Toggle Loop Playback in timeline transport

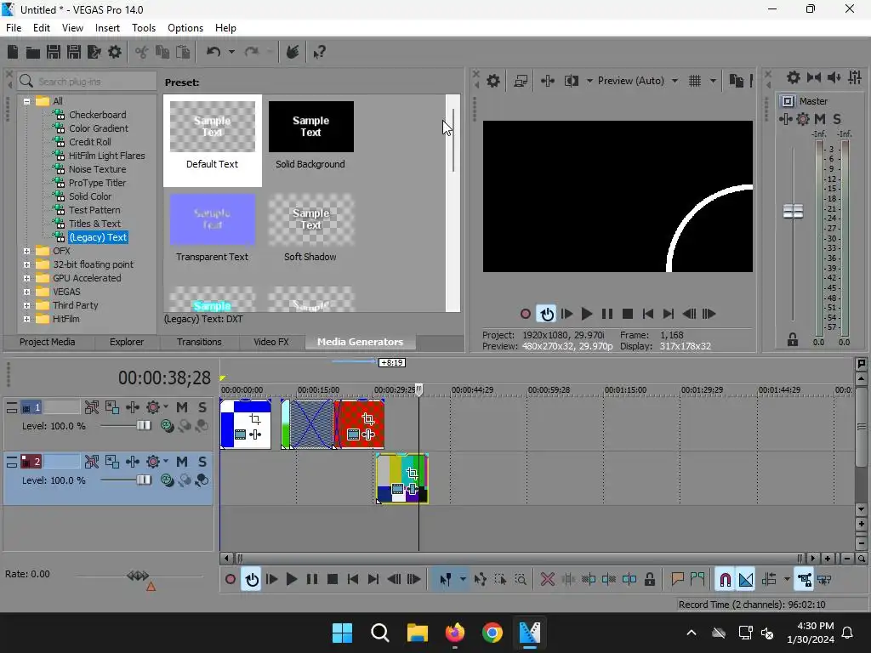(x=252, y=580)
